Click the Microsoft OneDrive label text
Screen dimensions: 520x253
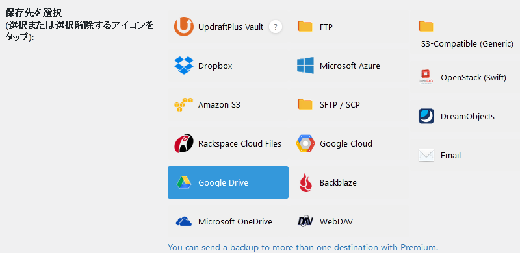(x=235, y=221)
